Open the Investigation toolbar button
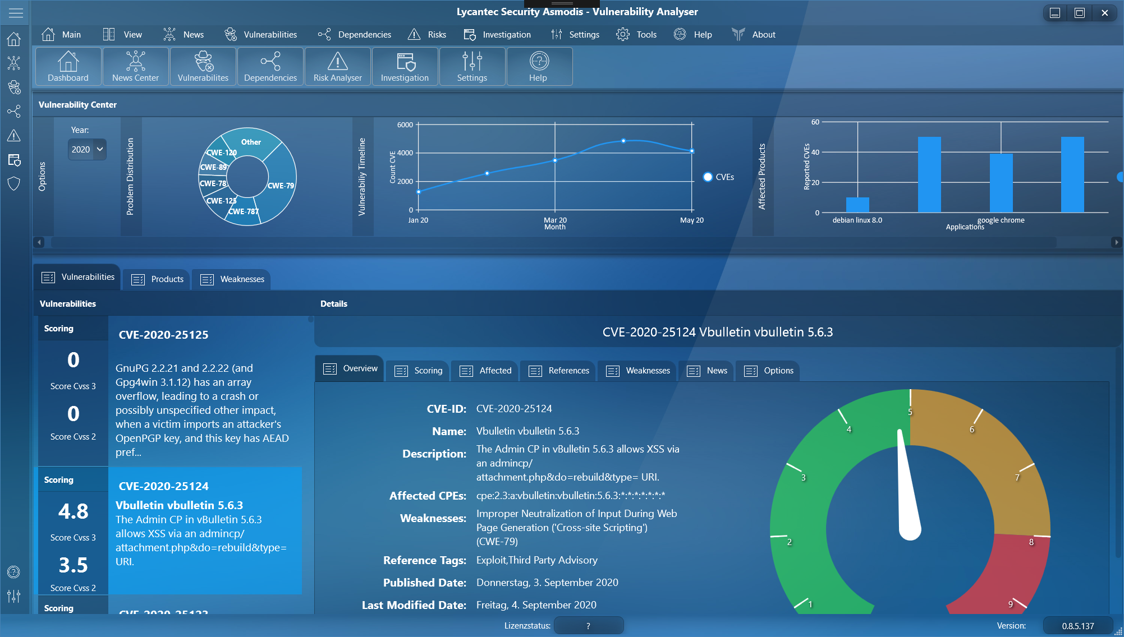 point(405,66)
